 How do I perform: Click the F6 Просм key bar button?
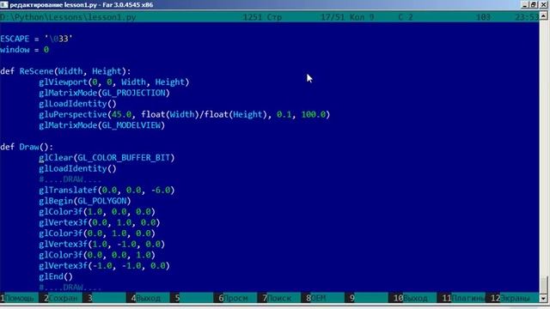(x=235, y=298)
